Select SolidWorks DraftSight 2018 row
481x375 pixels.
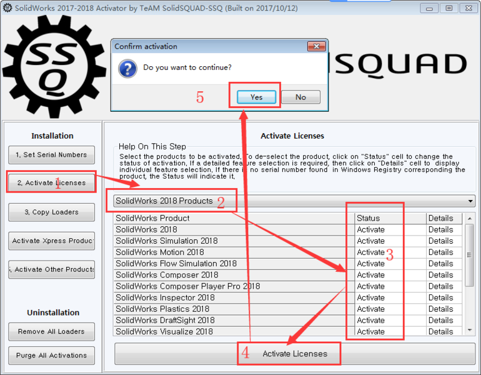click(x=234, y=321)
